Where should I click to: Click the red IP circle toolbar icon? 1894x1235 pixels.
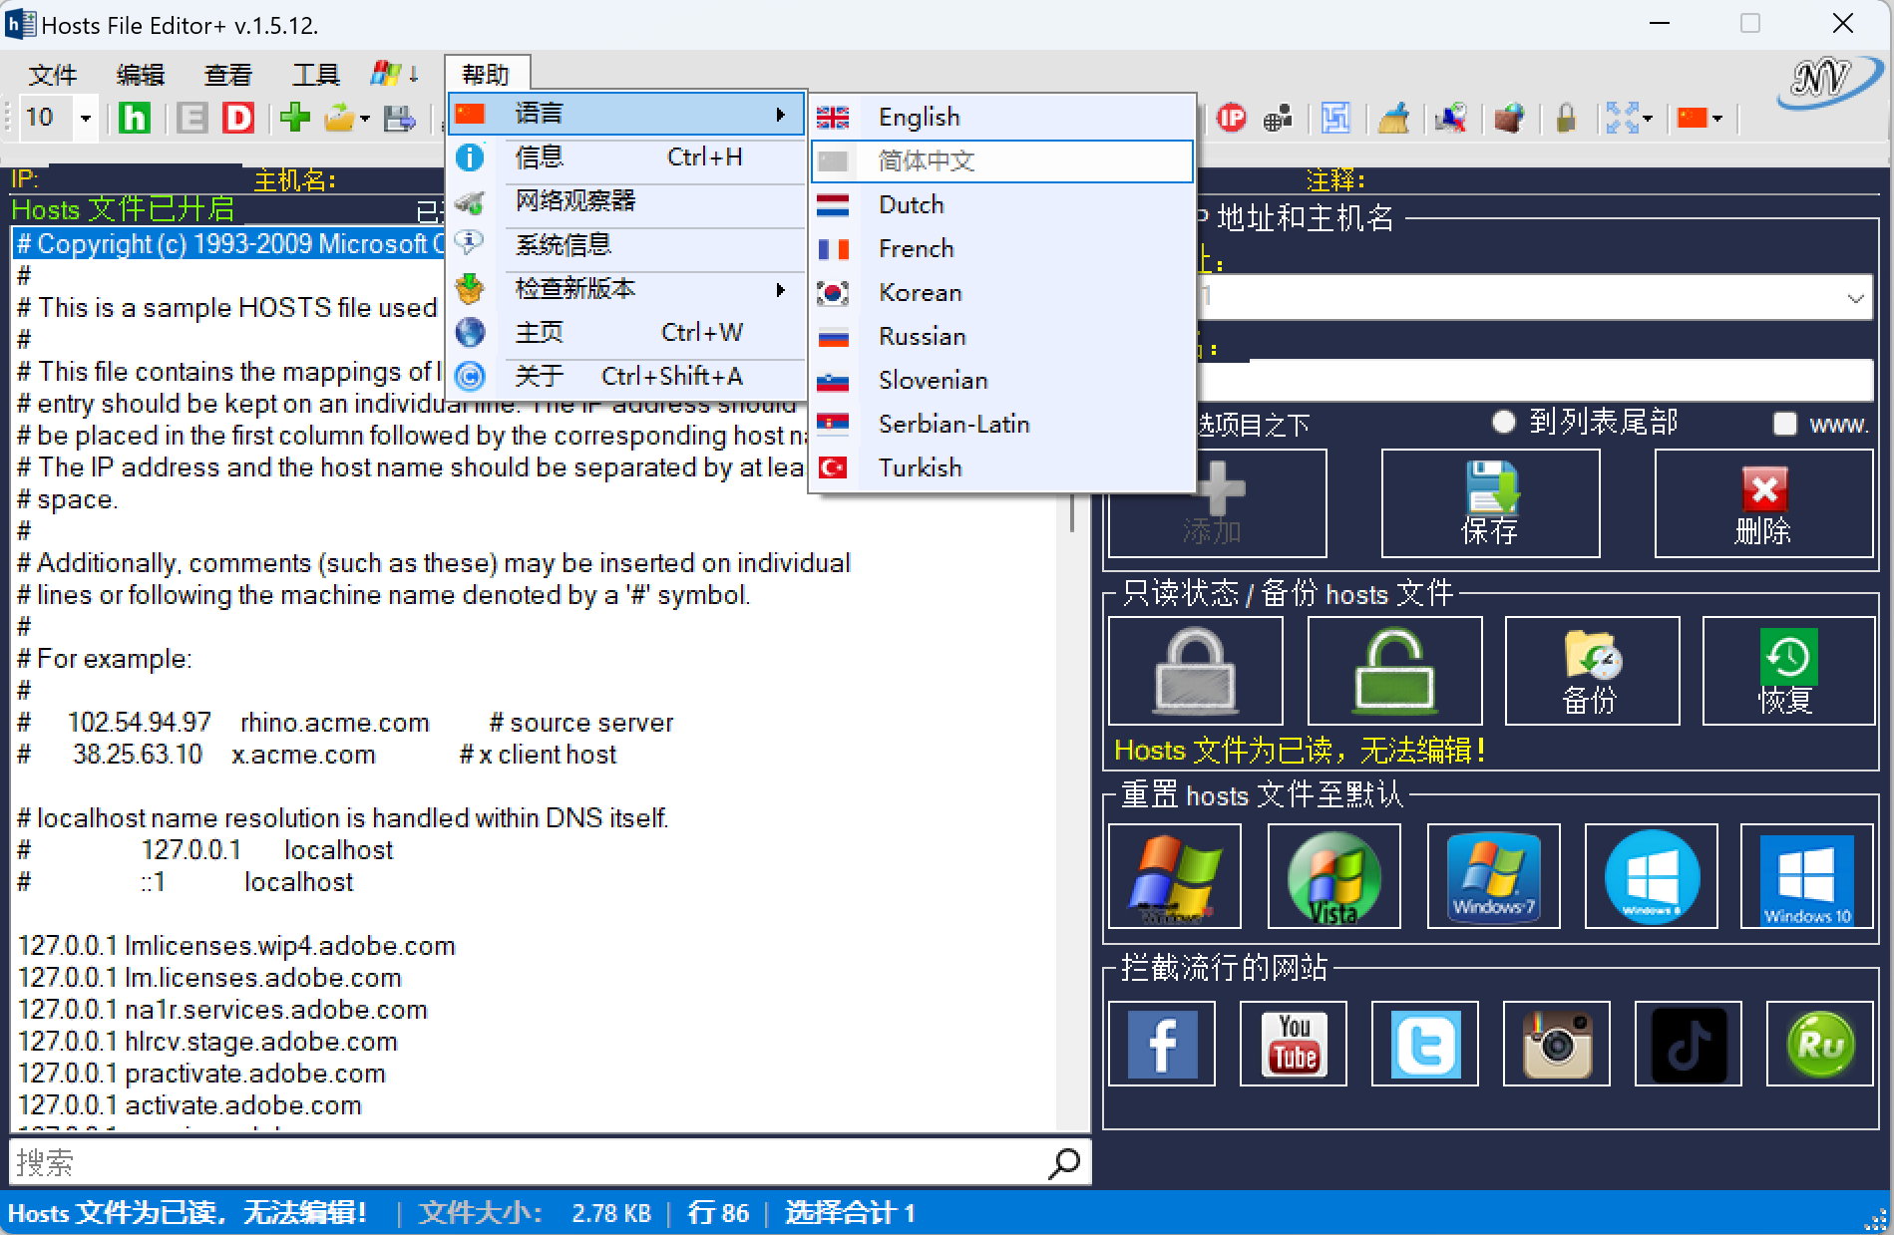[1232, 118]
